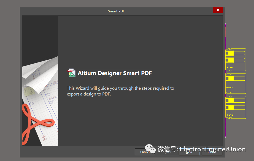Click Finish to complete PDF export
This screenshot has height=161, width=254.
[212, 152]
